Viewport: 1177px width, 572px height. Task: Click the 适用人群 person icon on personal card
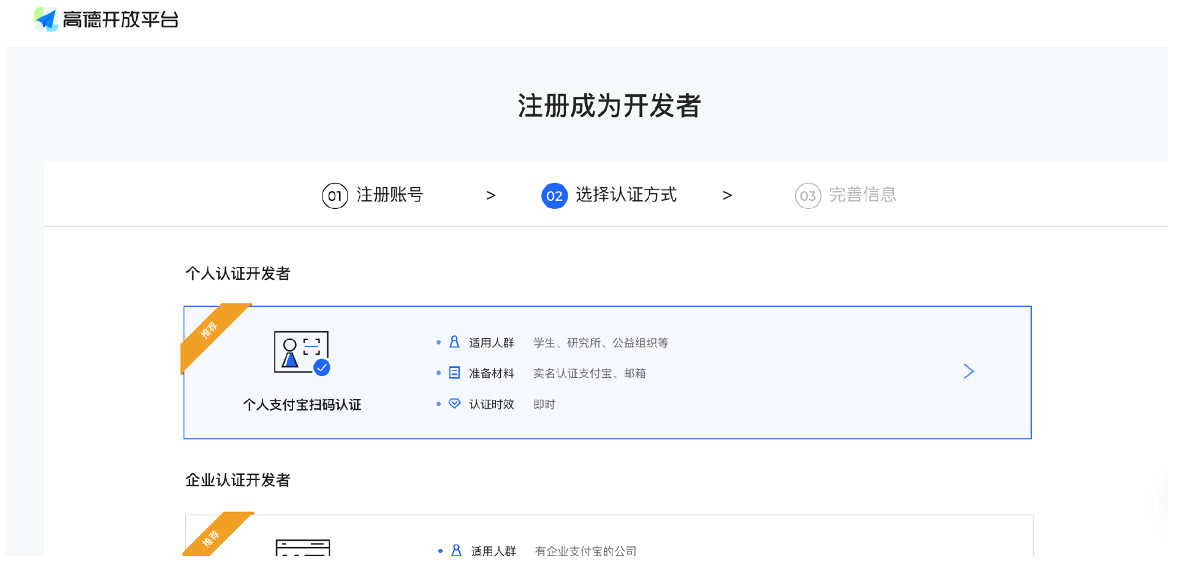pos(454,342)
